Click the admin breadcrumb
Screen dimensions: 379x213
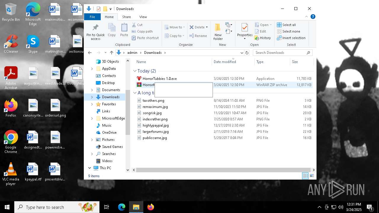click(x=132, y=53)
